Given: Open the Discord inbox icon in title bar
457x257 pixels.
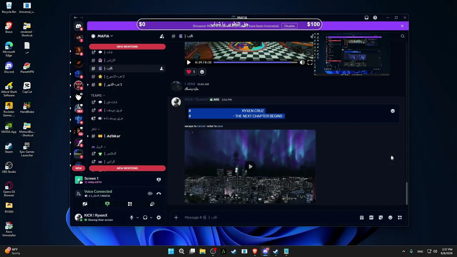Looking at the screenshot, I should (x=366, y=17).
